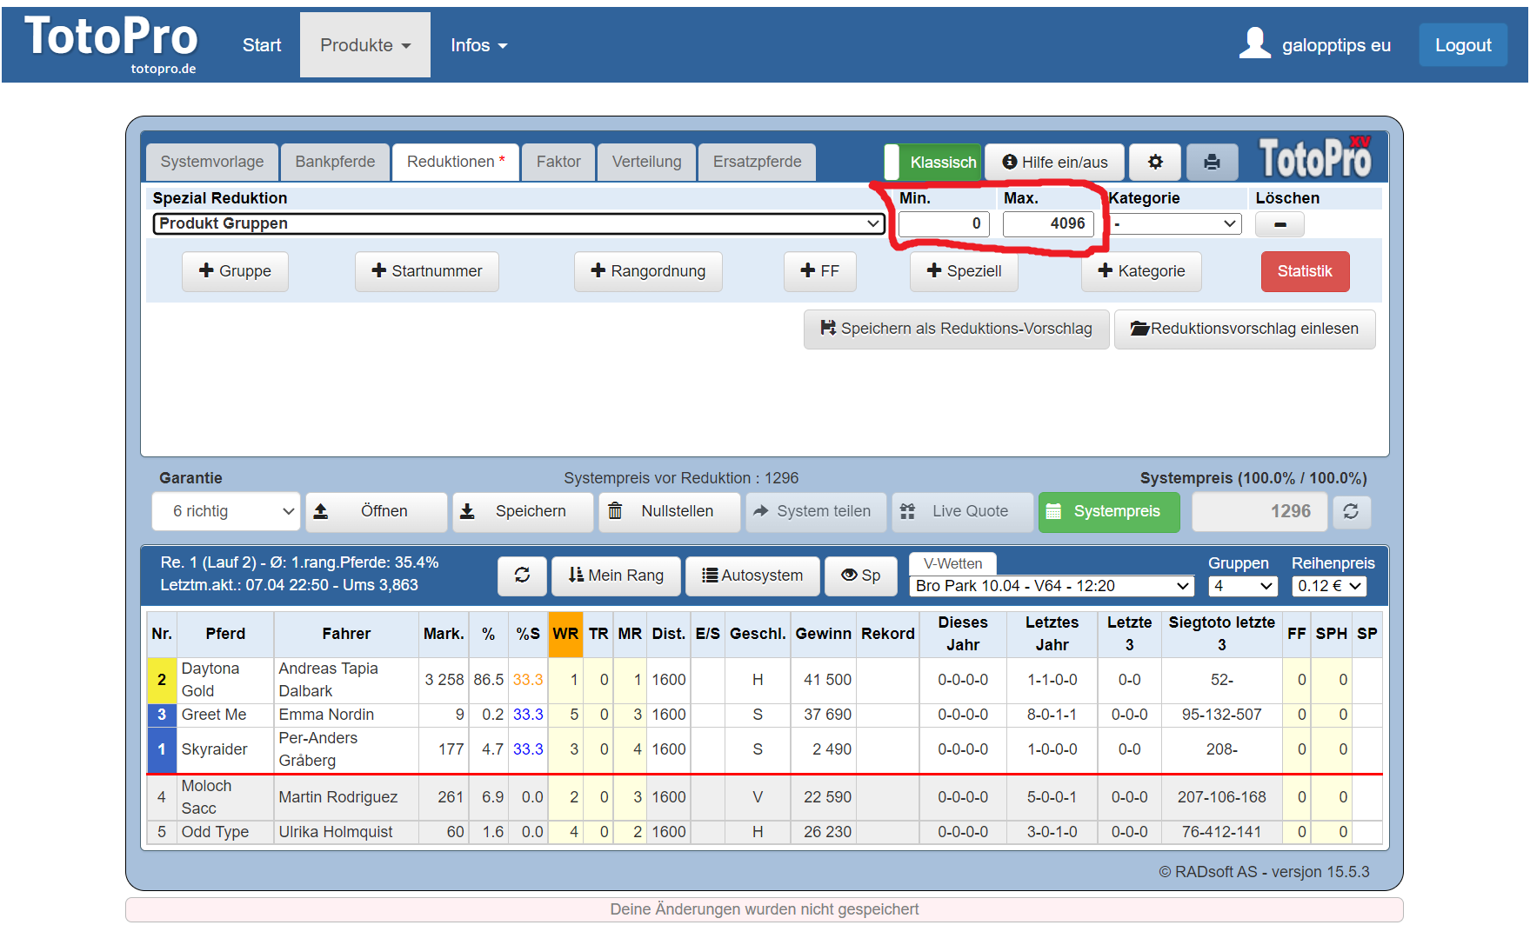
Task: Click the Gewinn column header
Action: (x=823, y=634)
